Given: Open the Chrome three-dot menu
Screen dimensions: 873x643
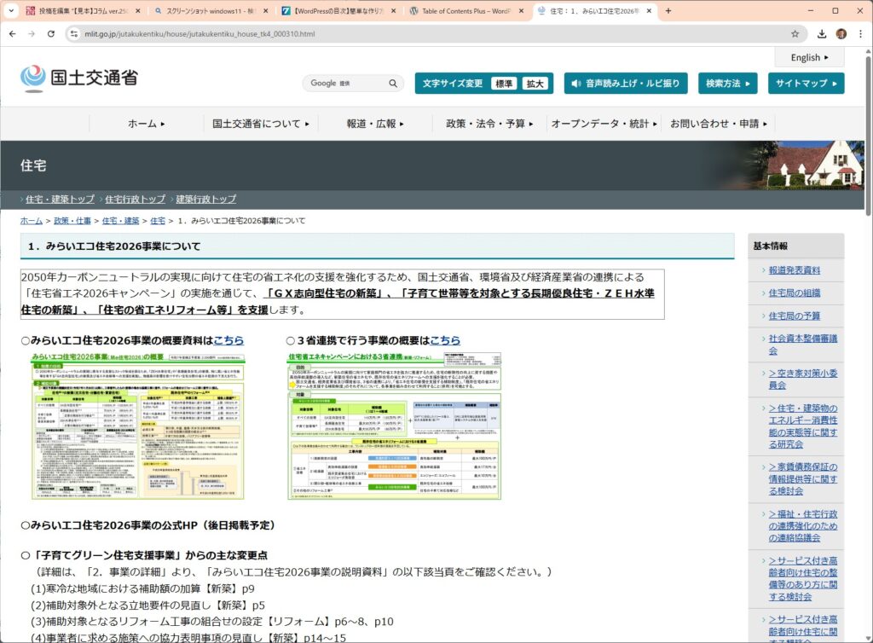Looking at the screenshot, I should pyautogui.click(x=861, y=34).
